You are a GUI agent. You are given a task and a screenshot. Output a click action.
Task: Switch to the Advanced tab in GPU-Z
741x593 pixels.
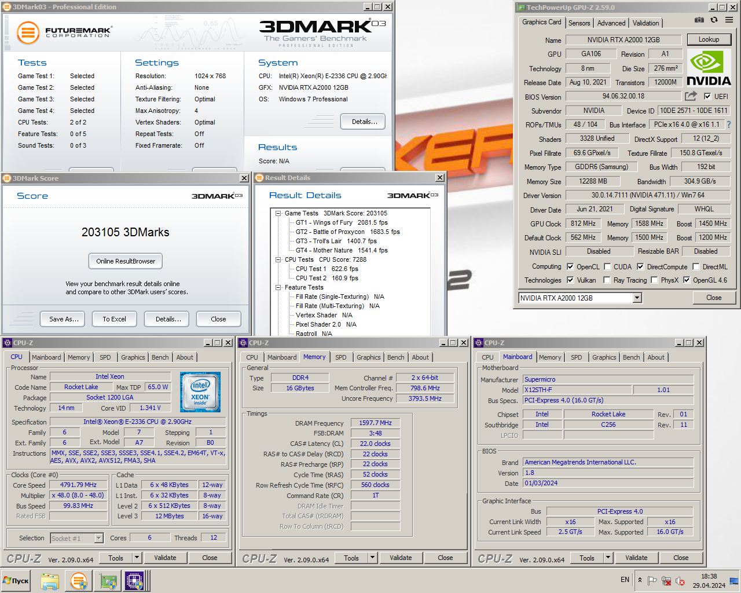(x=611, y=23)
